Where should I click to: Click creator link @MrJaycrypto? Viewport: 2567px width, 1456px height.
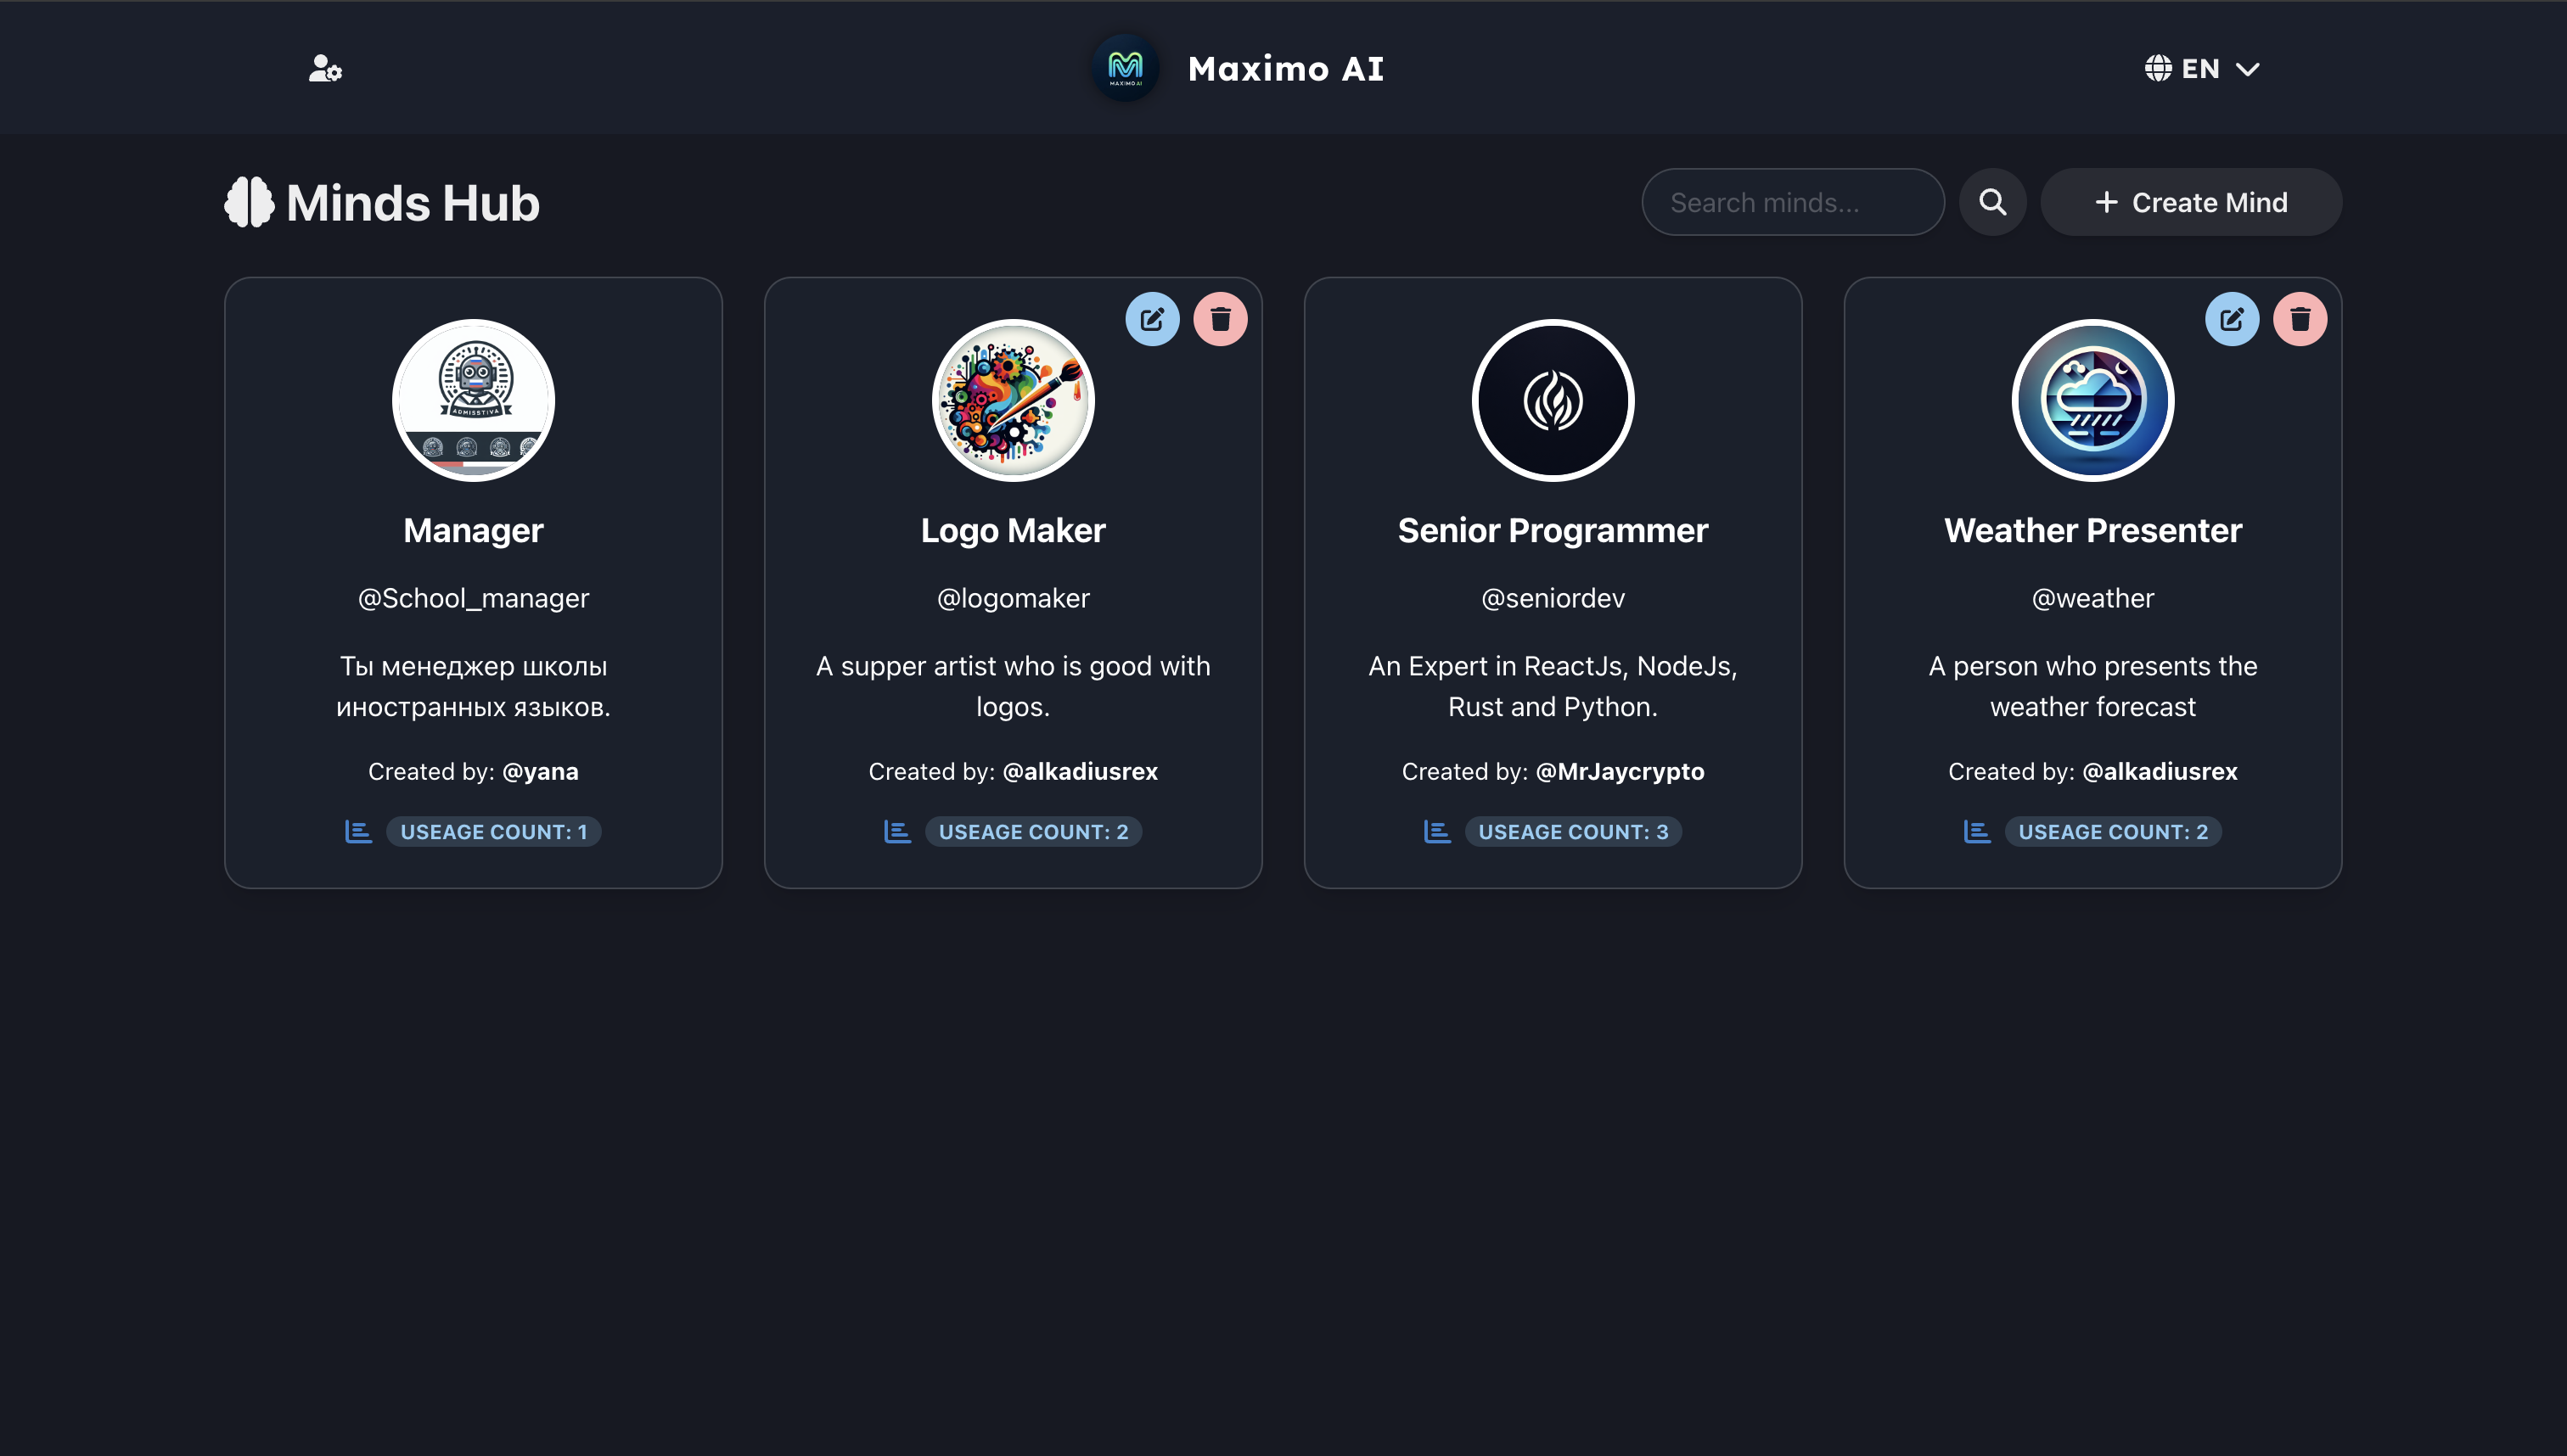1619,771
